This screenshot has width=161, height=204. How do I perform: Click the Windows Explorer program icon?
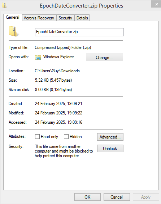coord(38,57)
